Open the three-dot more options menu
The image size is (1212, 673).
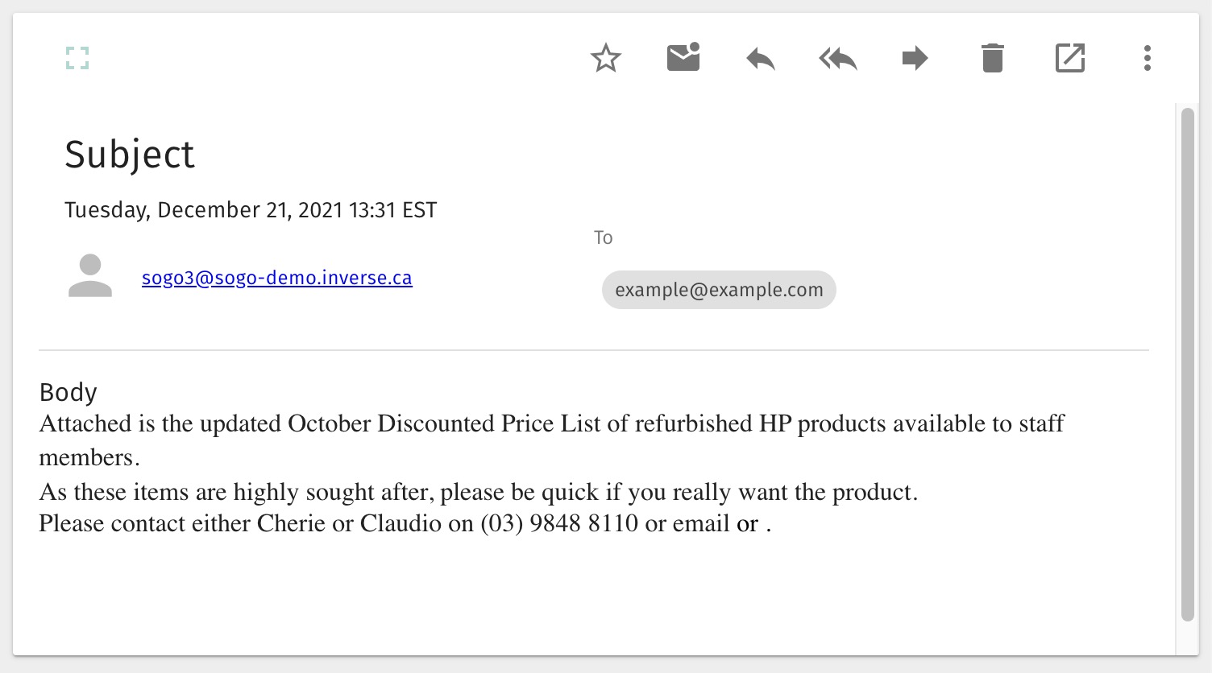1147,58
